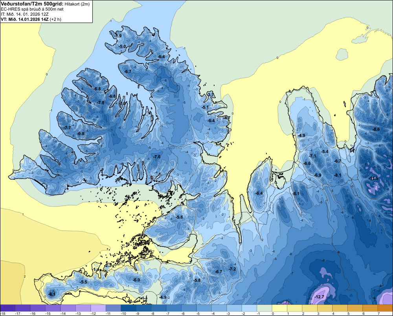Click the legend swatch between -18 and -17
This screenshot has height=316, width=393.
[x=8, y=308]
